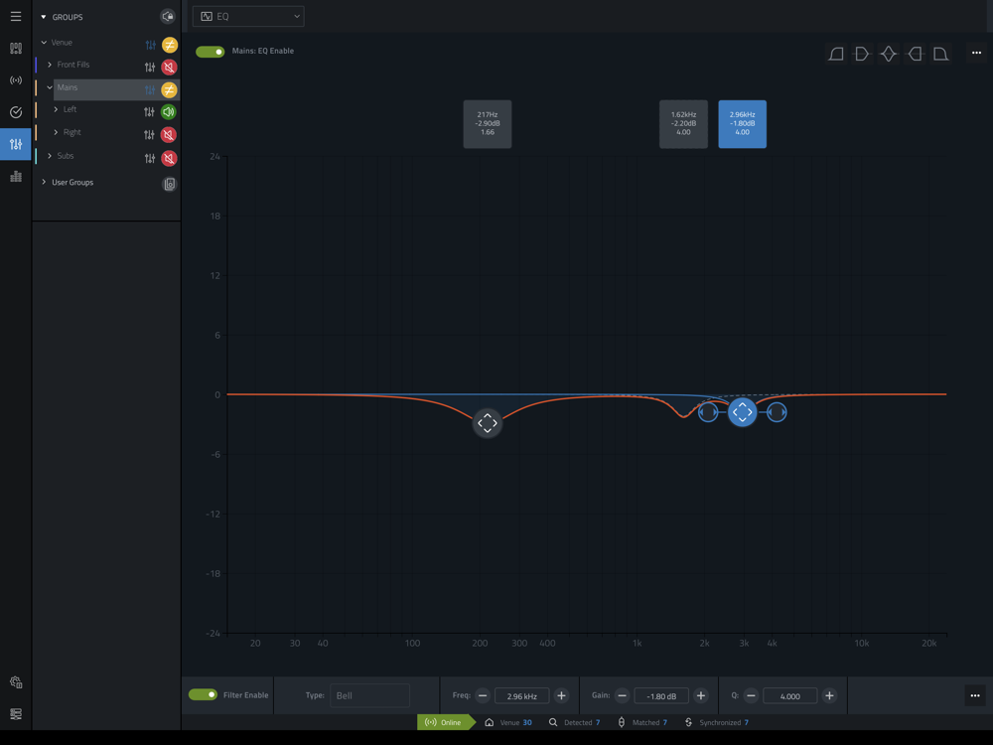The image size is (993, 745).
Task: Click the Venue row EQ sliders icon
Action: 150,45
